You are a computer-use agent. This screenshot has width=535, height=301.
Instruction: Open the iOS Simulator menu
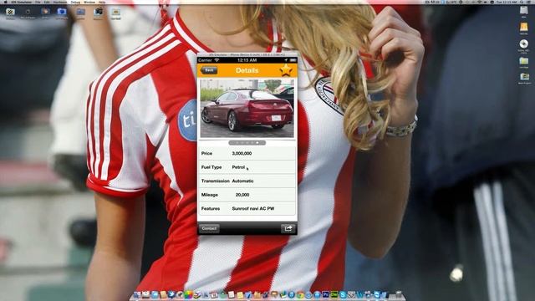click(x=22, y=2)
